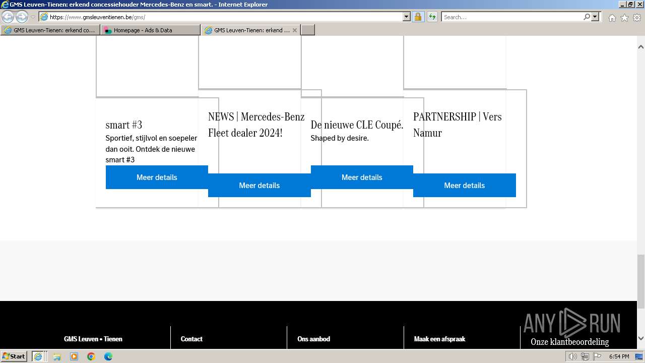
Task: Expand the address bar autocomplete dropdown
Action: [407, 17]
